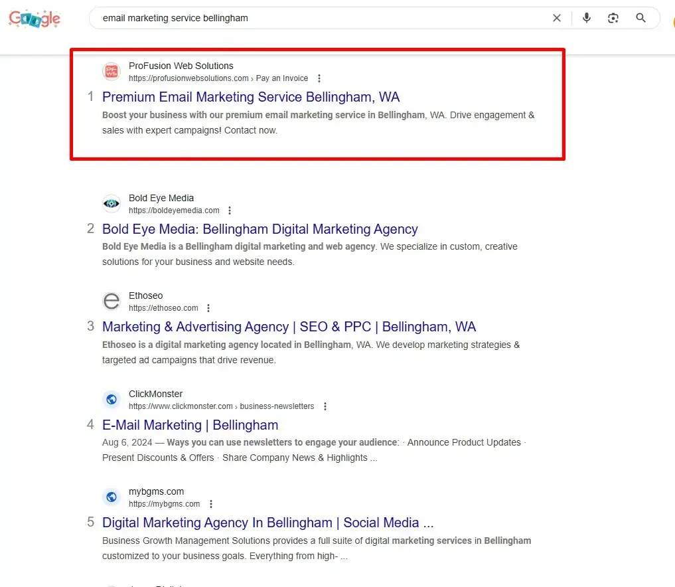The image size is (675, 587).
Task: Click the ClickMonster globe favicon
Action: click(x=112, y=400)
